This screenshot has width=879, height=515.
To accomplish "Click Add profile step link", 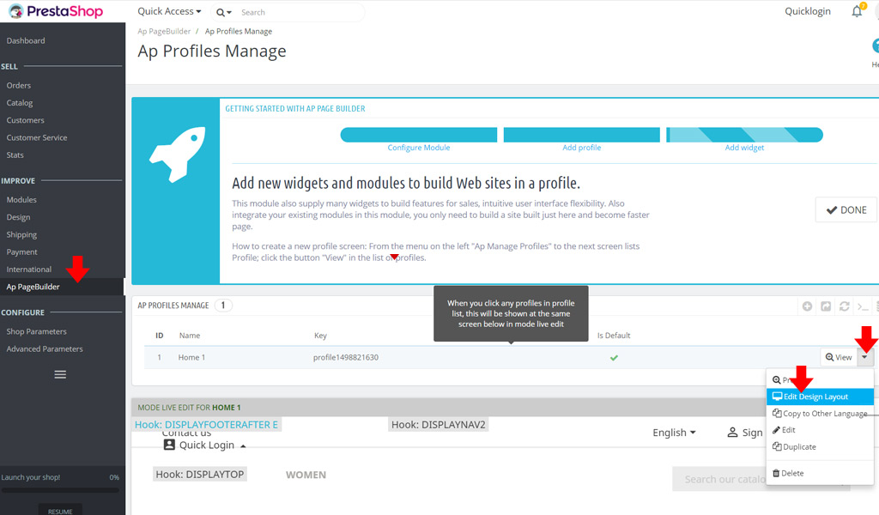I will tap(582, 148).
